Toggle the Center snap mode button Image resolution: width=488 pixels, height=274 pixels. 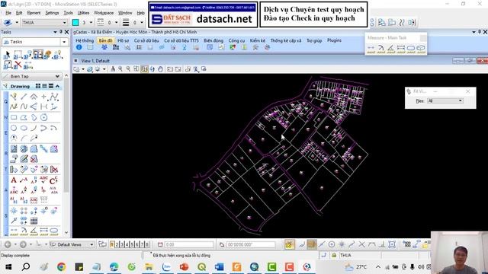pyautogui.click(x=332, y=244)
